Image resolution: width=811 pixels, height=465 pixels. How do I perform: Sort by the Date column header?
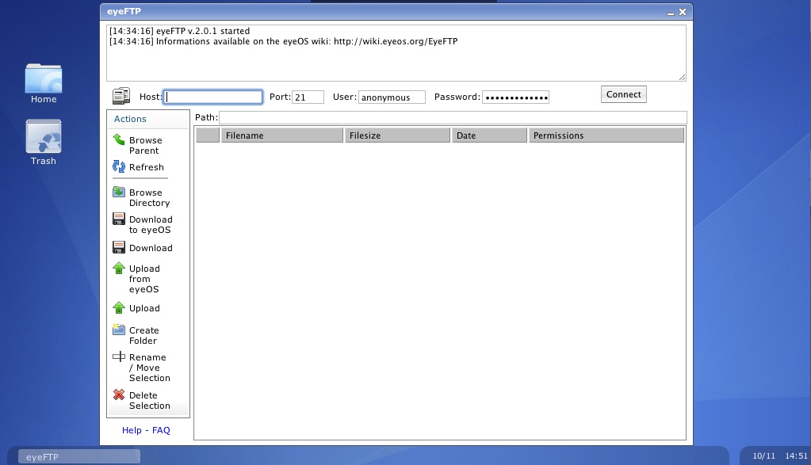point(489,135)
